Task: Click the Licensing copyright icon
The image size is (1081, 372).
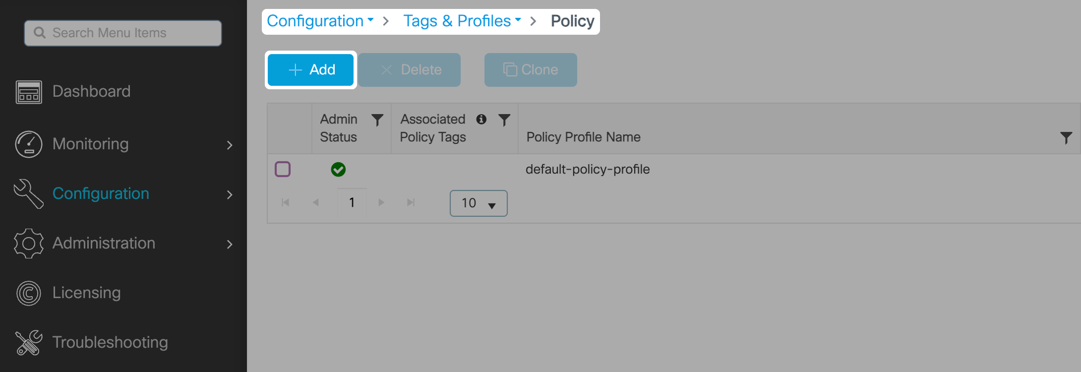Action: 29,293
